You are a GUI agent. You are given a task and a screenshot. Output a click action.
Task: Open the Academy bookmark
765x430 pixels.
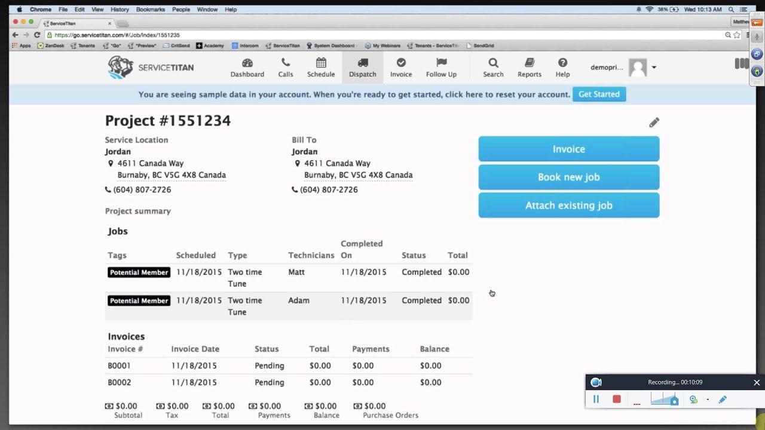(210, 45)
